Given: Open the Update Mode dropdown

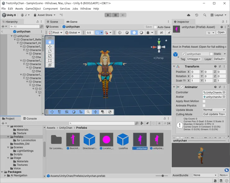Looking at the screenshot, I should [214, 110].
